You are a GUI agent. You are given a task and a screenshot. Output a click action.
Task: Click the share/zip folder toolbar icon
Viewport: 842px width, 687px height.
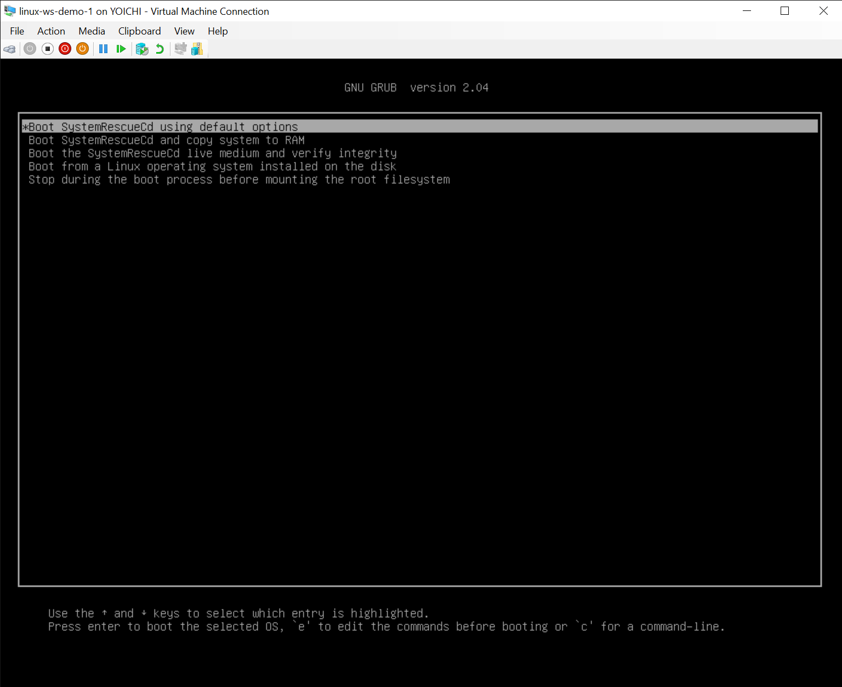[x=197, y=49]
